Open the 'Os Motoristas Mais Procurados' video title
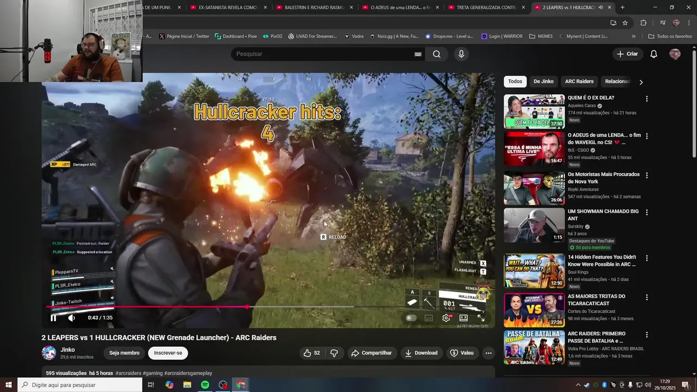The height and width of the screenshot is (392, 697). pyautogui.click(x=603, y=178)
